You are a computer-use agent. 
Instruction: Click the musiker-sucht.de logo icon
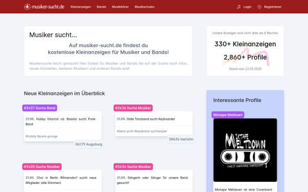tap(27, 7)
